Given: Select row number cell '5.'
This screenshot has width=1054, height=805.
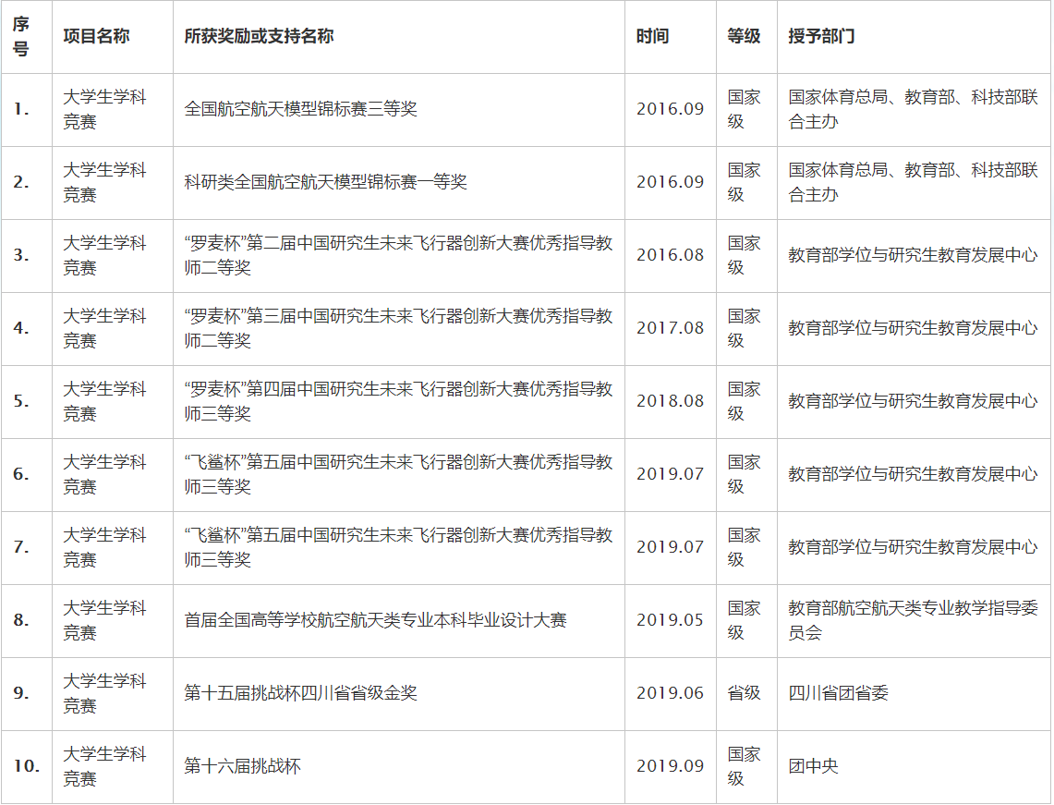Looking at the screenshot, I should [26, 401].
